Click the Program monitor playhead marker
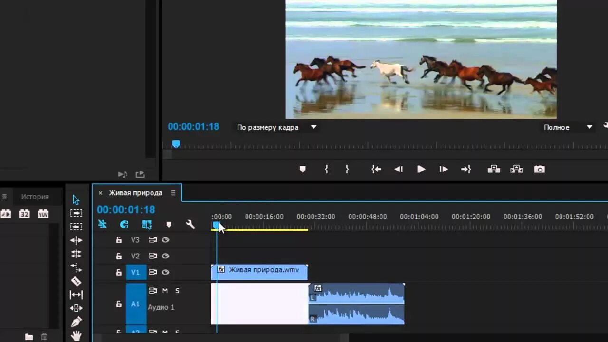This screenshot has height=342, width=608. tap(176, 143)
